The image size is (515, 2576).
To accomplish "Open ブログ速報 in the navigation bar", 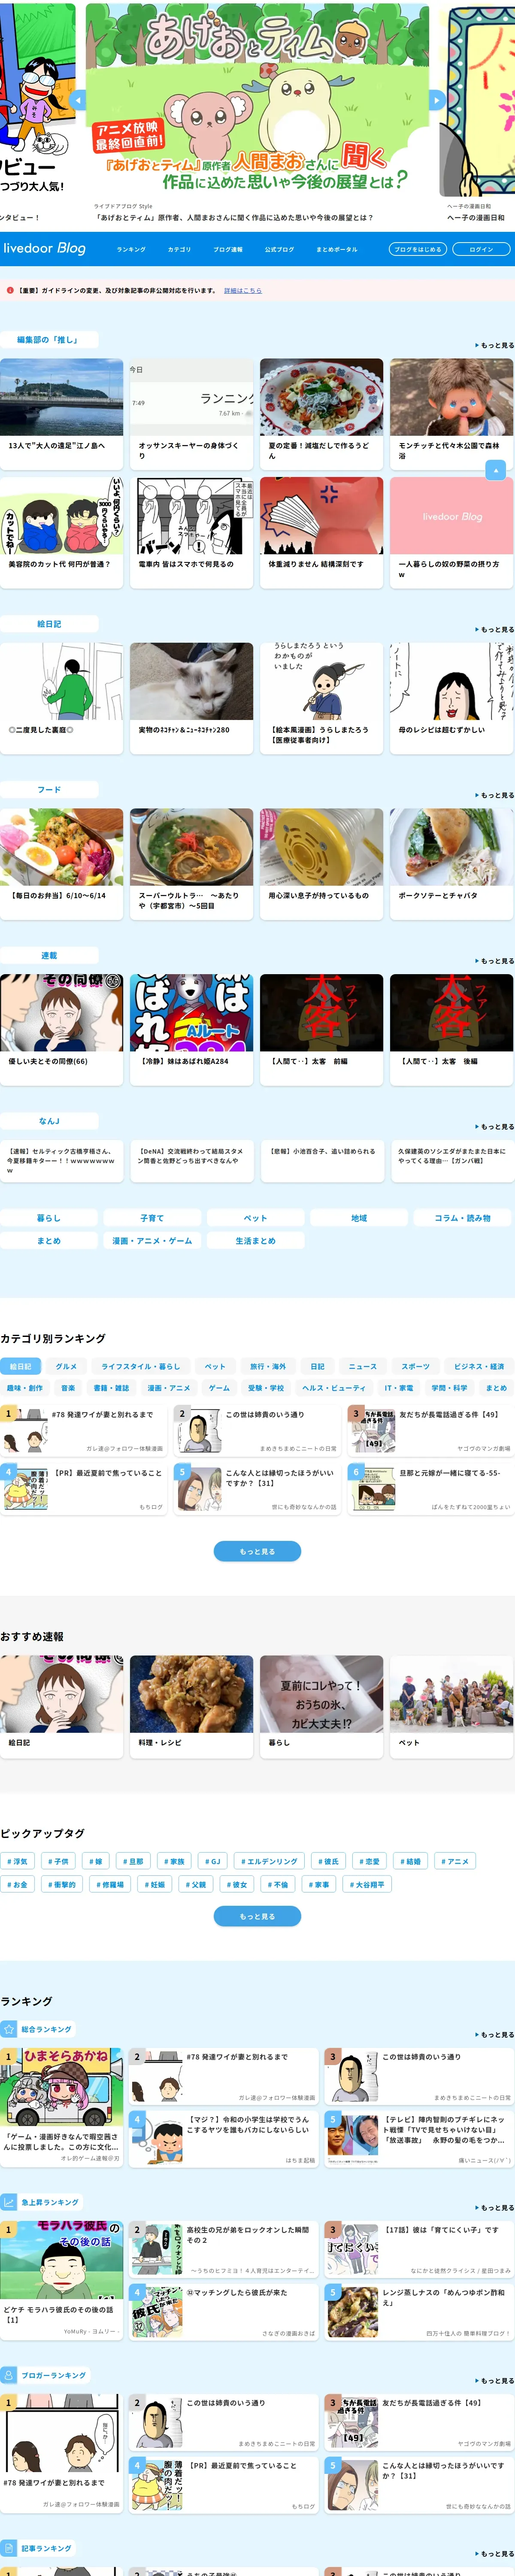I will [228, 249].
